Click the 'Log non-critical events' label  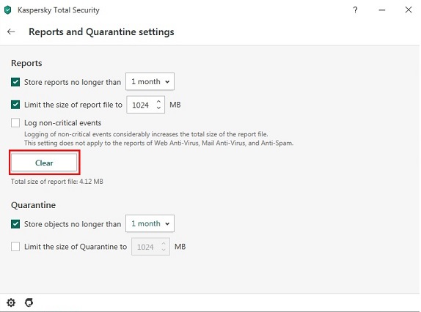(62, 123)
